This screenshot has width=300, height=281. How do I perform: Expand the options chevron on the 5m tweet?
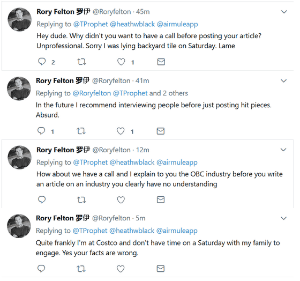pyautogui.click(x=283, y=218)
